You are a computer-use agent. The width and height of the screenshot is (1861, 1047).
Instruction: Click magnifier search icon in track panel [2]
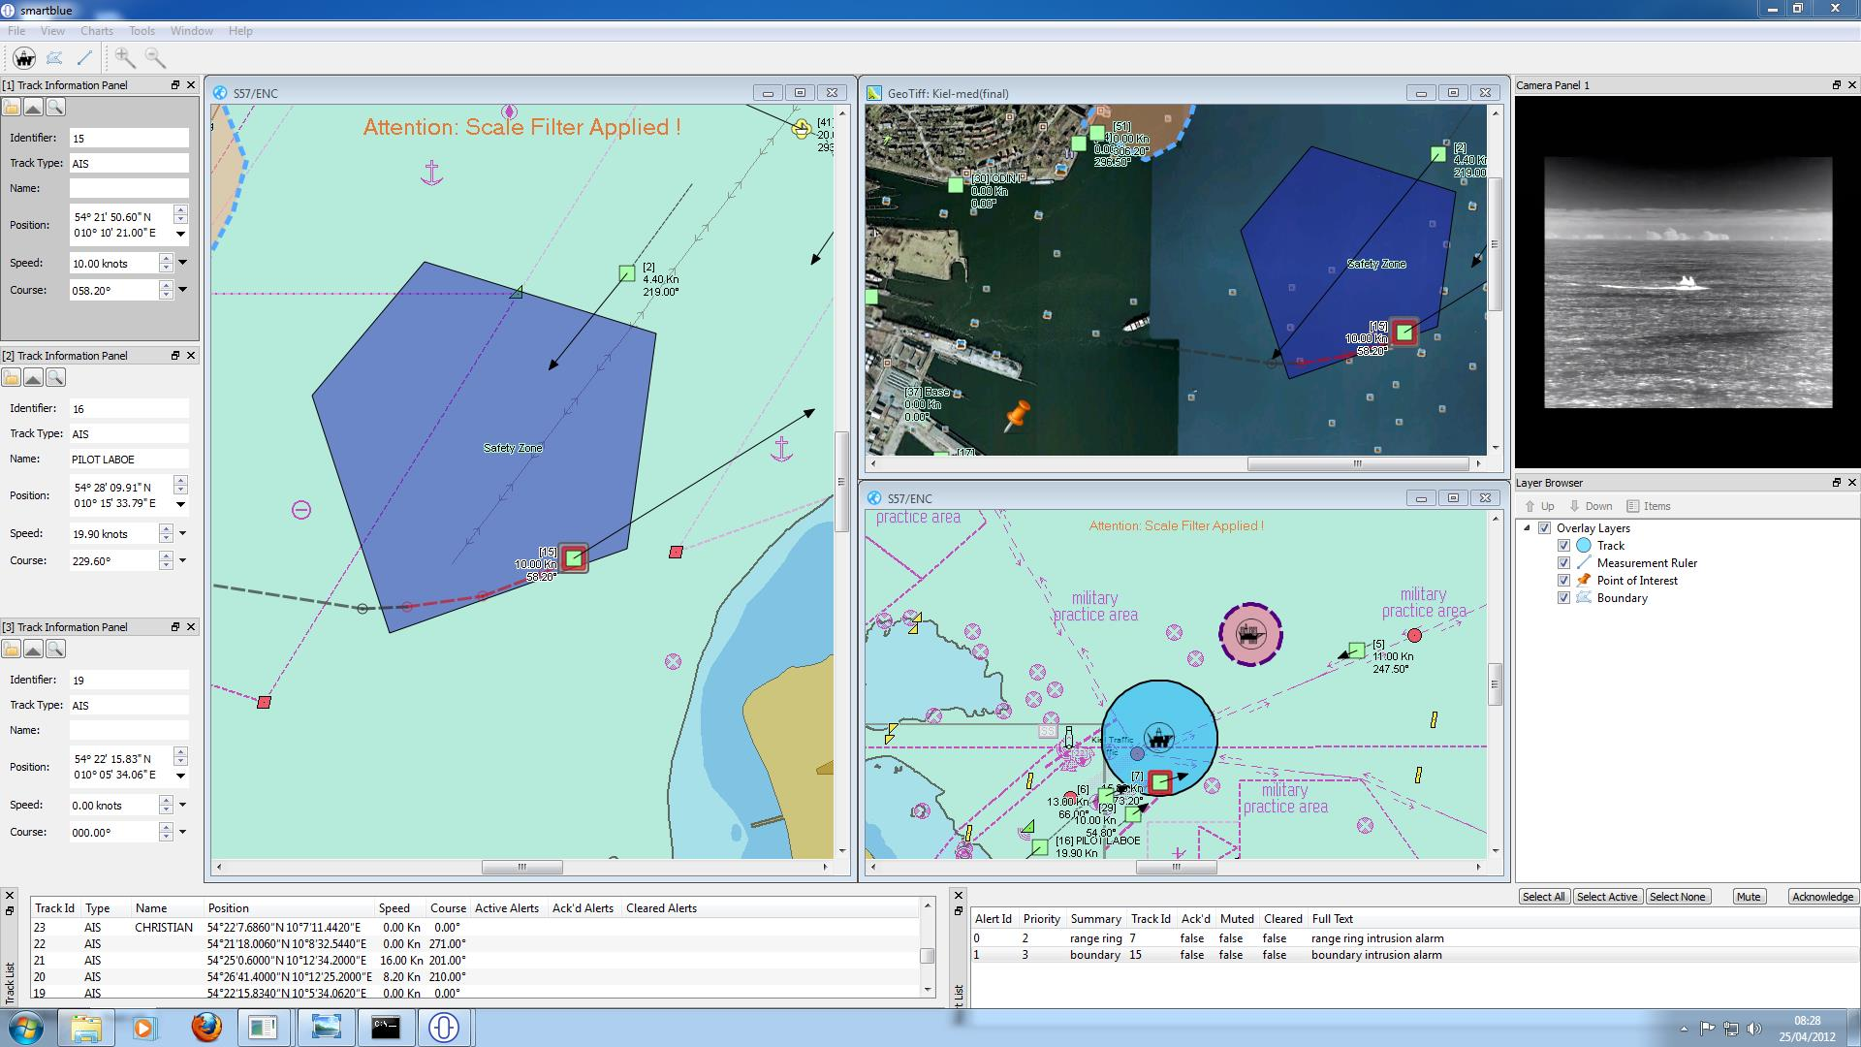pos(55,377)
